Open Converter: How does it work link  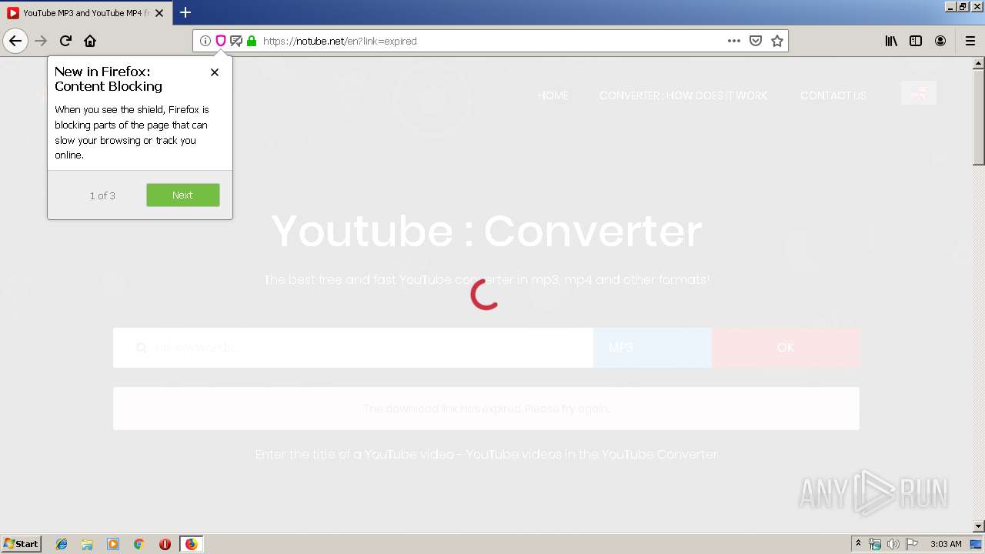pyautogui.click(x=683, y=95)
